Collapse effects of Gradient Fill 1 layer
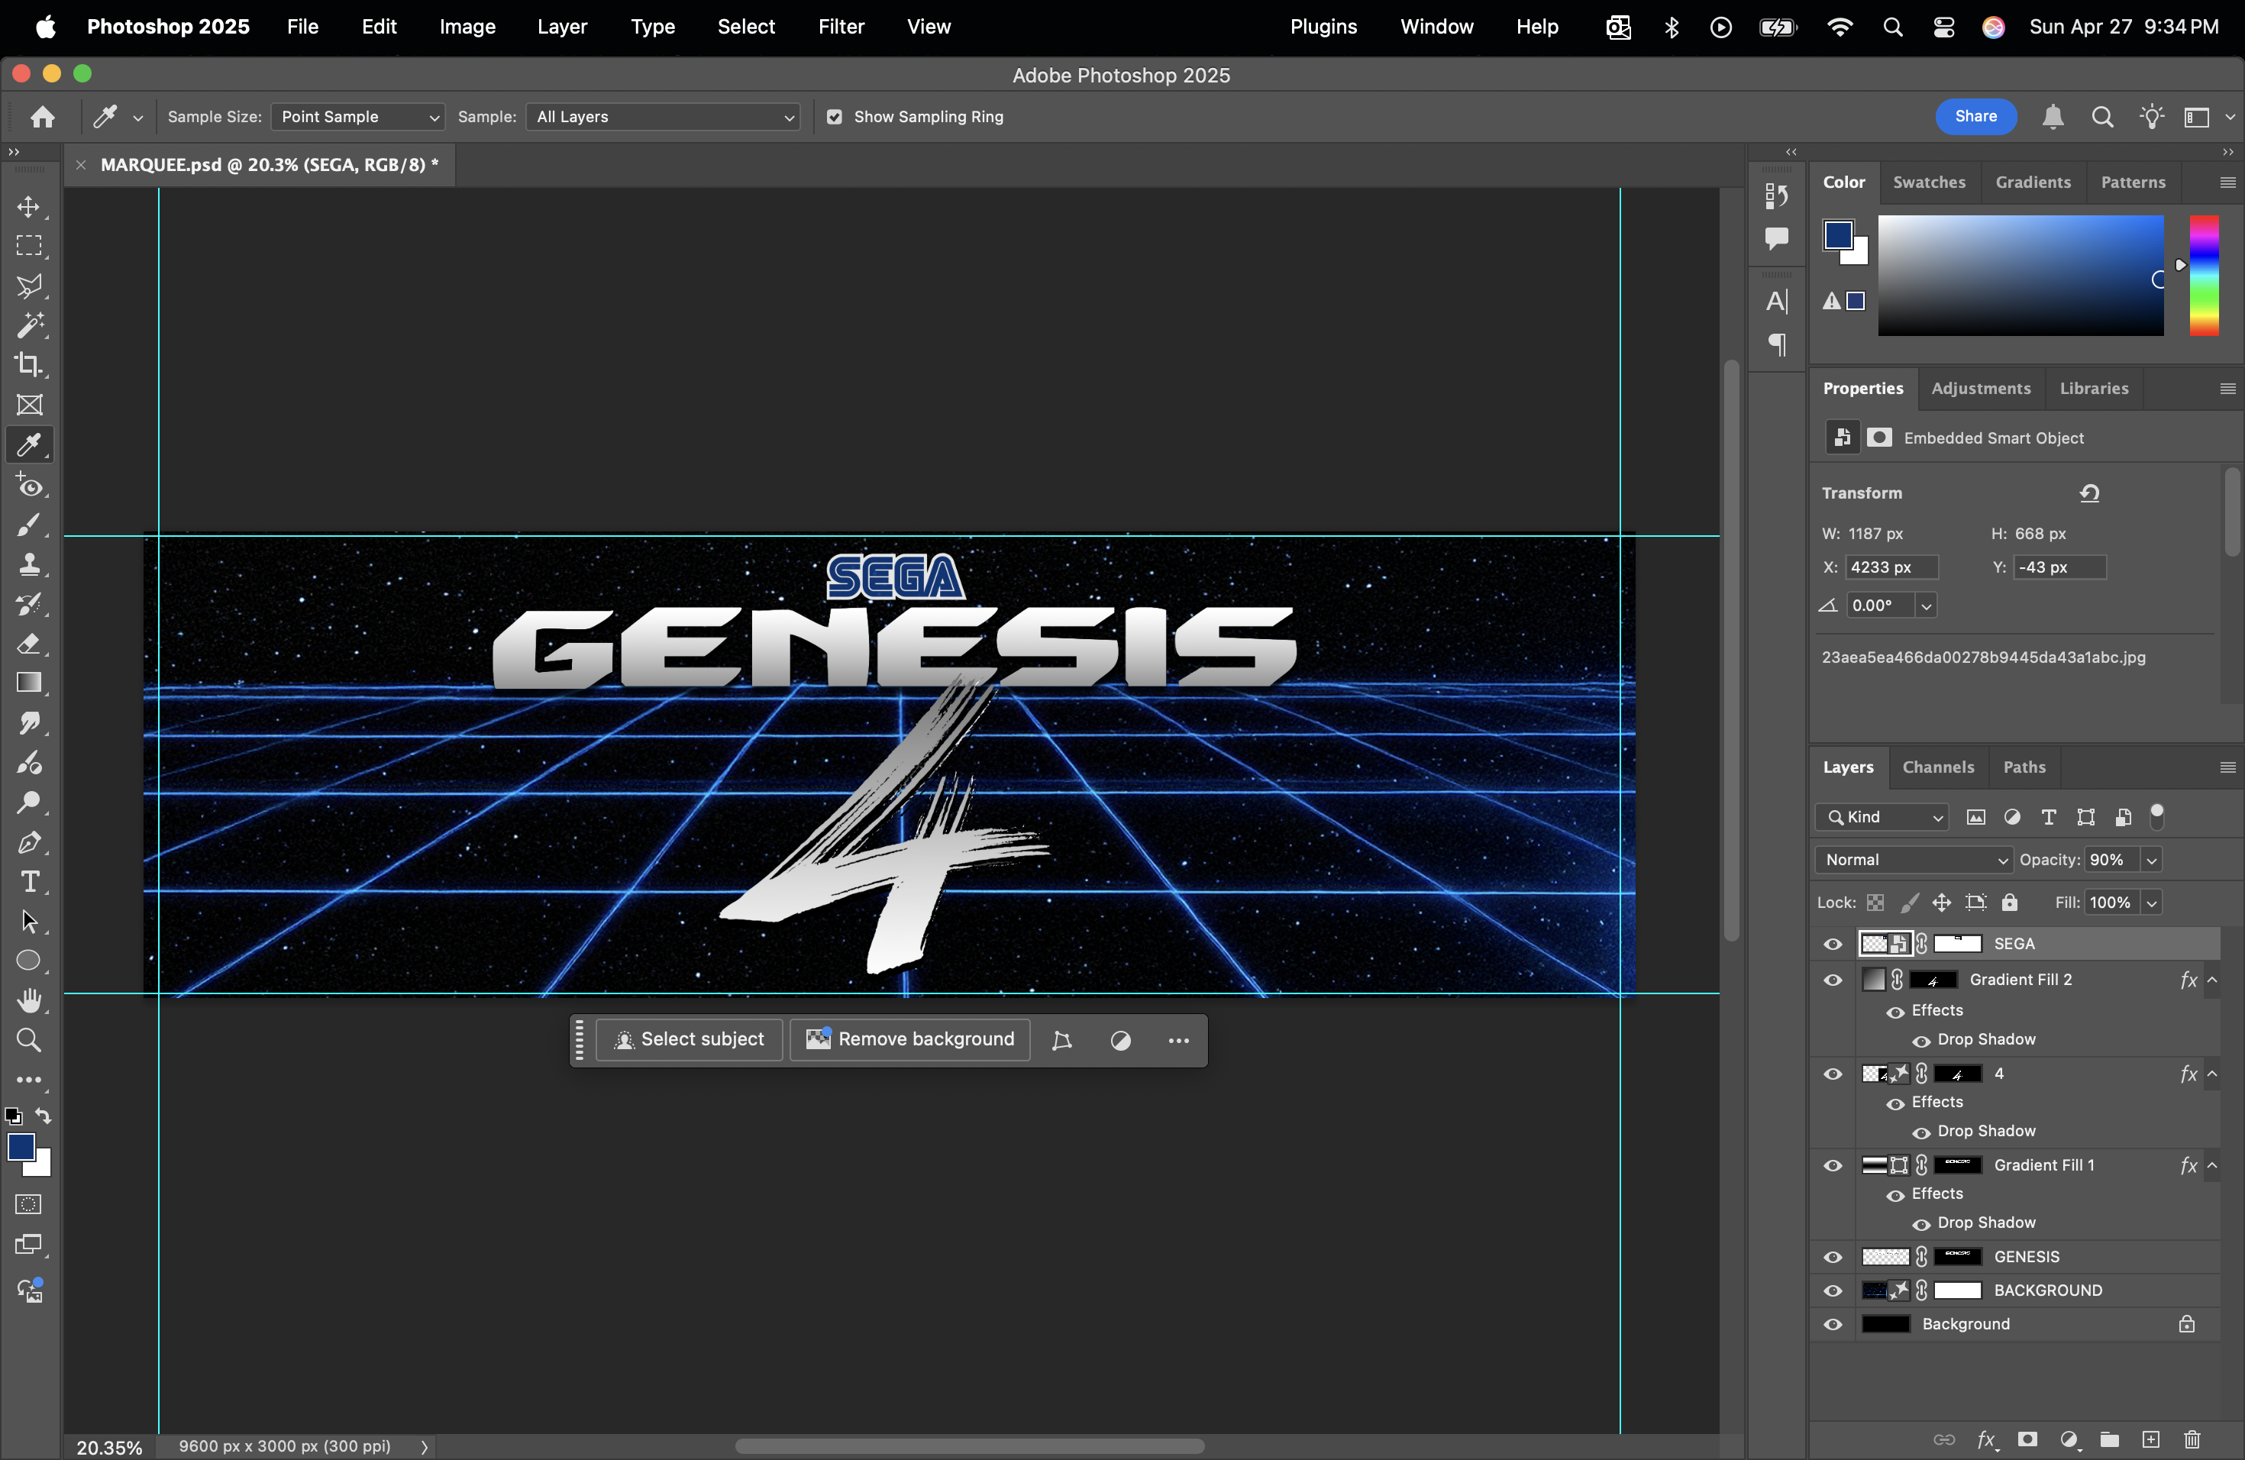 [x=2212, y=1166]
